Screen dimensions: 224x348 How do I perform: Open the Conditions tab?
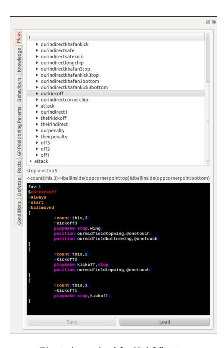(19, 213)
